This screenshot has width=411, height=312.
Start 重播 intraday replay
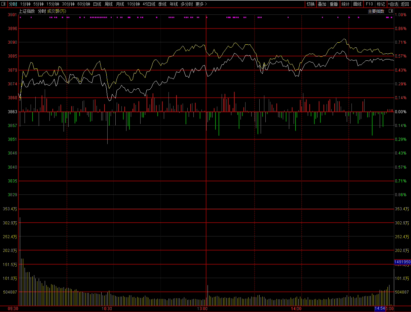pos(334,4)
